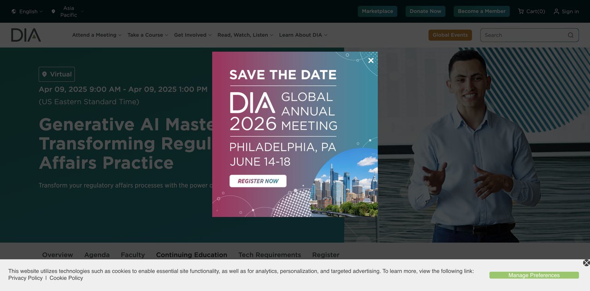
Task: Expand the Take a Course menu
Action: tap(148, 35)
